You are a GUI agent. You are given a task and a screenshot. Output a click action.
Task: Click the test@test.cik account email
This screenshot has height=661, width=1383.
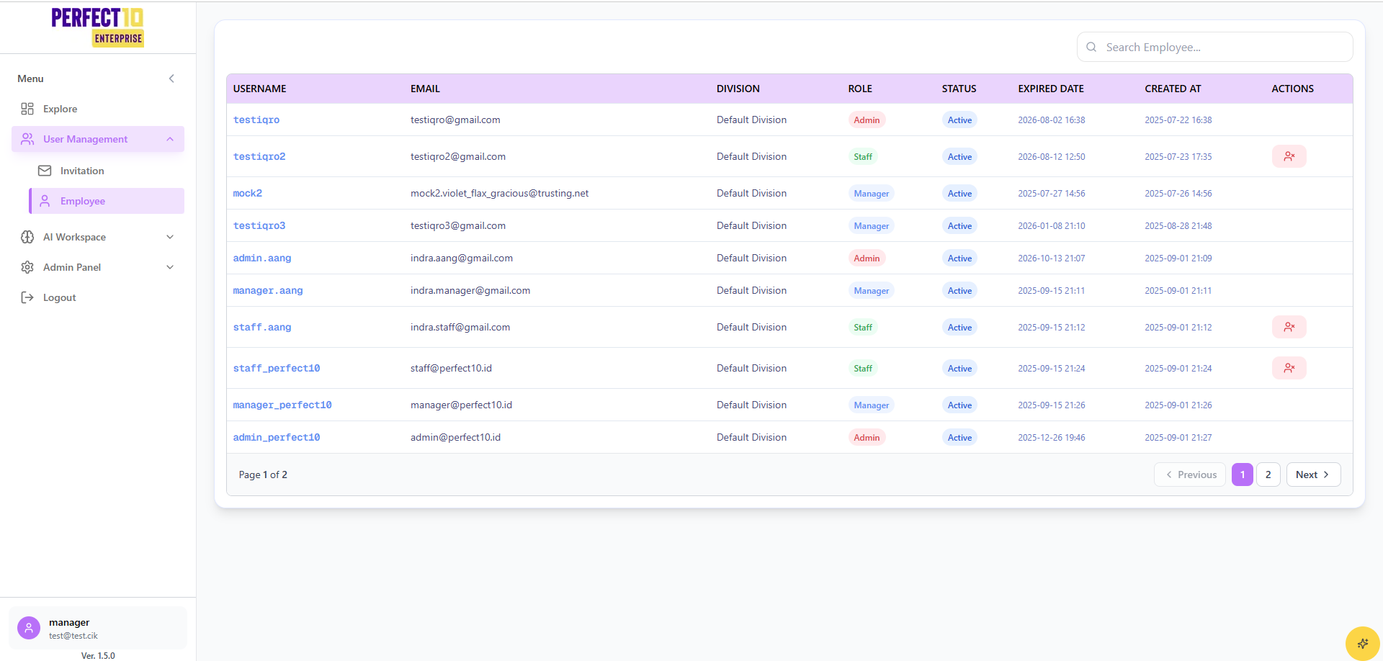point(73,636)
